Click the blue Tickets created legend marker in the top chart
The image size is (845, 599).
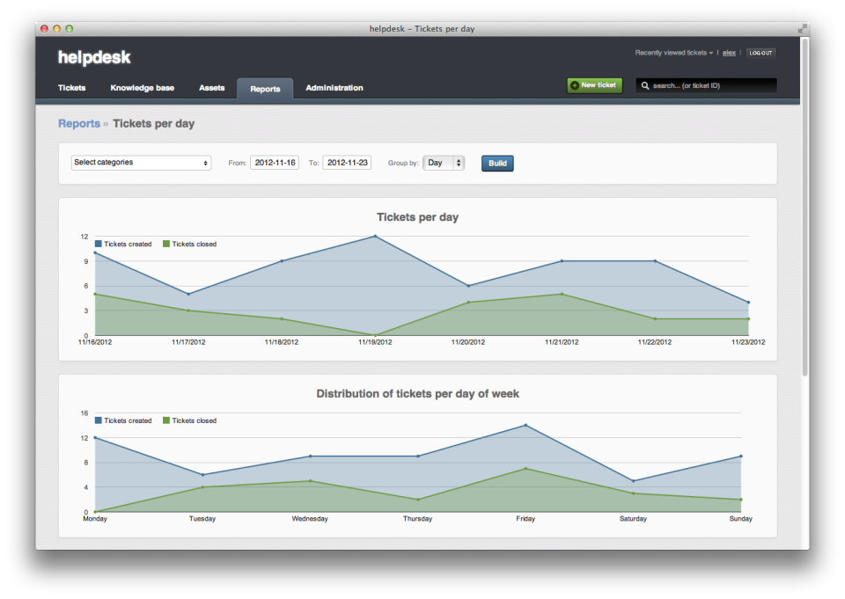pos(98,244)
